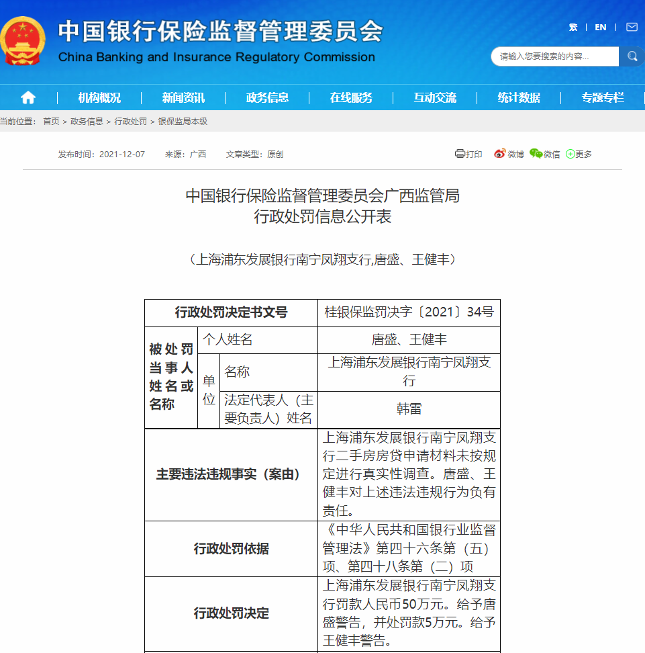Share via Weibo icon 微博
Image resolution: width=645 pixels, height=653 pixels.
point(499,154)
